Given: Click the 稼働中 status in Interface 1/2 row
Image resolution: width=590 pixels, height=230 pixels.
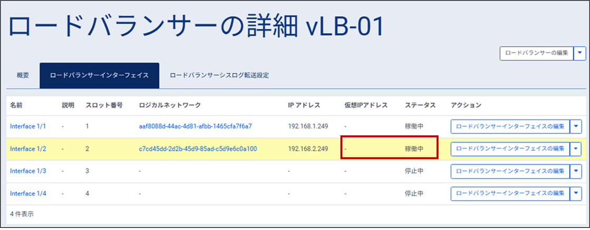Looking at the screenshot, I should pyautogui.click(x=414, y=149).
